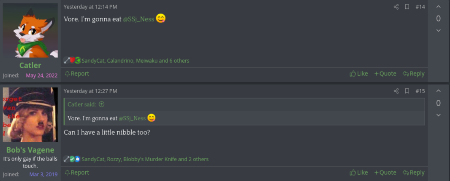
Task: Downvote post #14 with the down chevron
Action: coord(438,30)
